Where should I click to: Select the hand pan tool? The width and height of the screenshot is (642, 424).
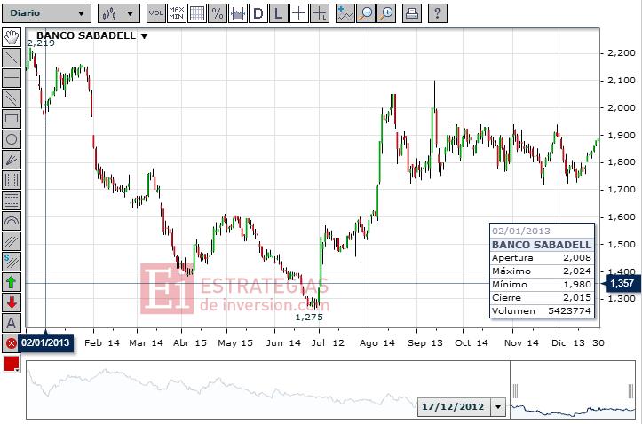click(x=12, y=37)
